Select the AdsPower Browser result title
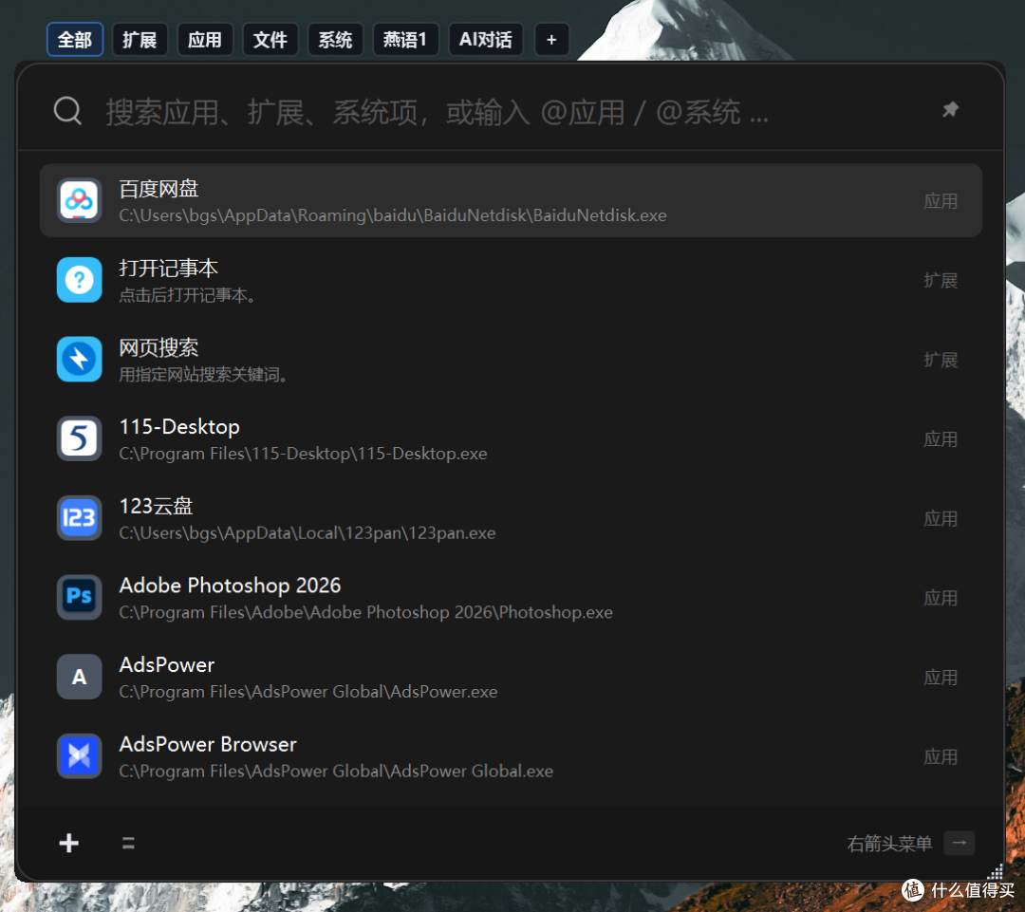The width and height of the screenshot is (1025, 912). click(208, 744)
